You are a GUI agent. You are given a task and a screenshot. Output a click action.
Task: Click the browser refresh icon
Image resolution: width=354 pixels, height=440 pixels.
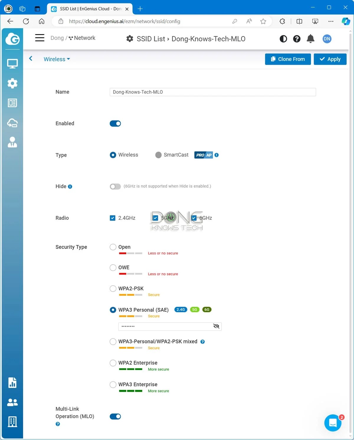click(x=26, y=21)
